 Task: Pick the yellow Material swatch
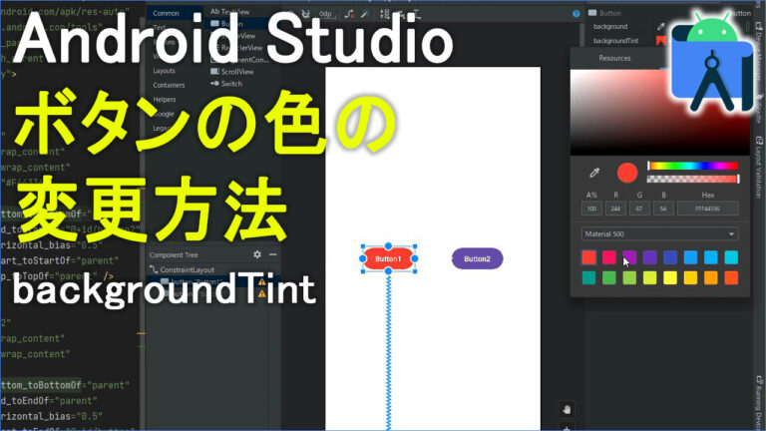(670, 278)
